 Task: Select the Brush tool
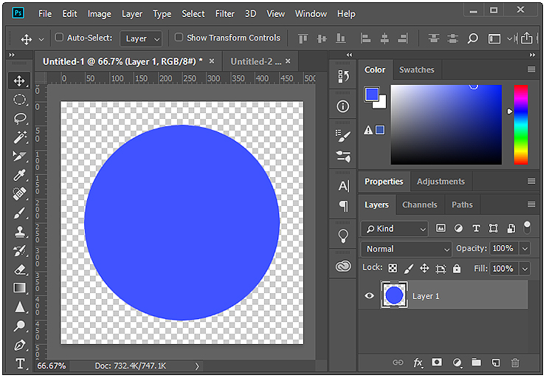[19, 213]
